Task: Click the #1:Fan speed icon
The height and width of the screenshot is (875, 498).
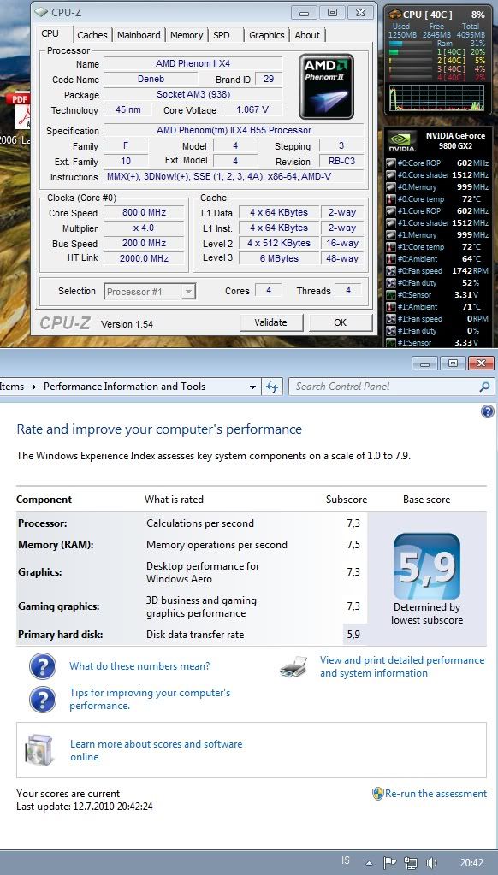Action: [x=391, y=319]
